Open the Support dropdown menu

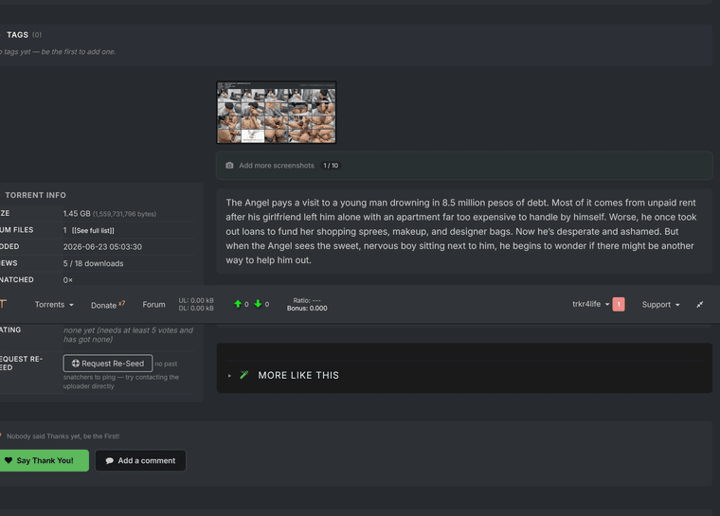click(660, 304)
